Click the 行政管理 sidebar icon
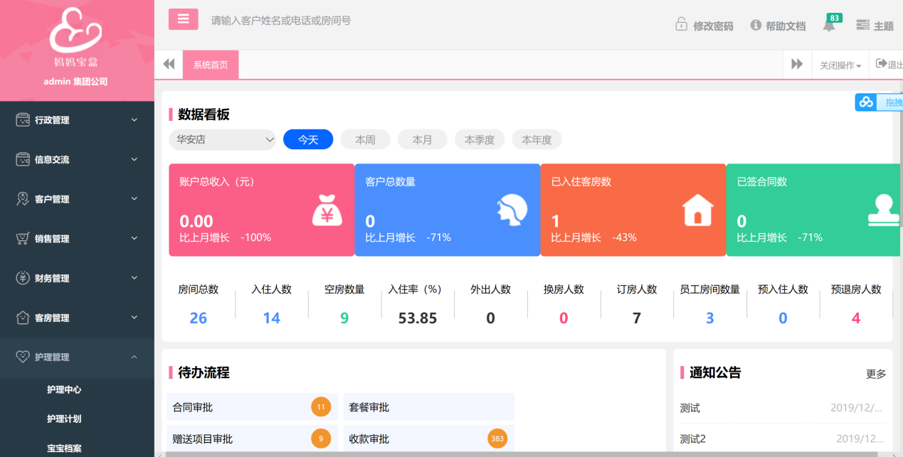903x457 pixels. (23, 120)
